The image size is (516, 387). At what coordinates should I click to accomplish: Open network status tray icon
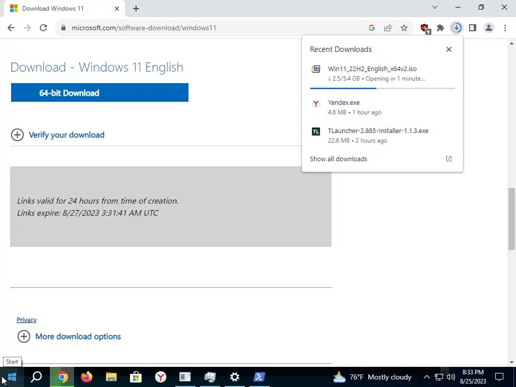click(x=439, y=377)
